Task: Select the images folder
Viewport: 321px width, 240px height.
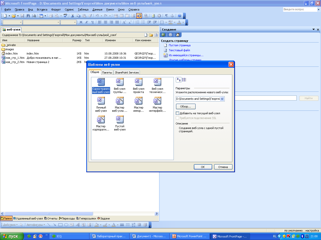Action: coord(8,49)
